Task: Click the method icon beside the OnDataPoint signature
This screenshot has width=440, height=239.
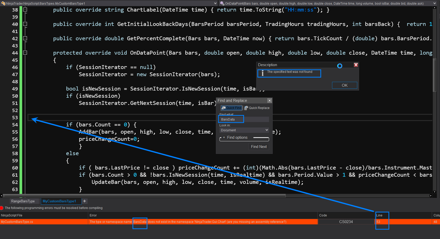Action: (222, 3)
